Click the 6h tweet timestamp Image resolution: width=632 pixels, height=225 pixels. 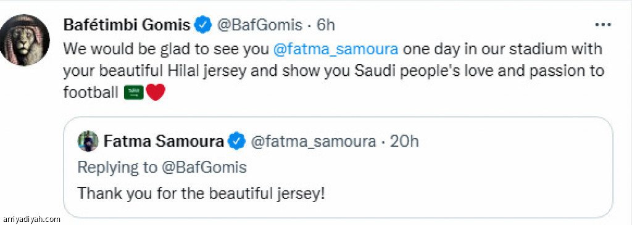pyautogui.click(x=326, y=25)
